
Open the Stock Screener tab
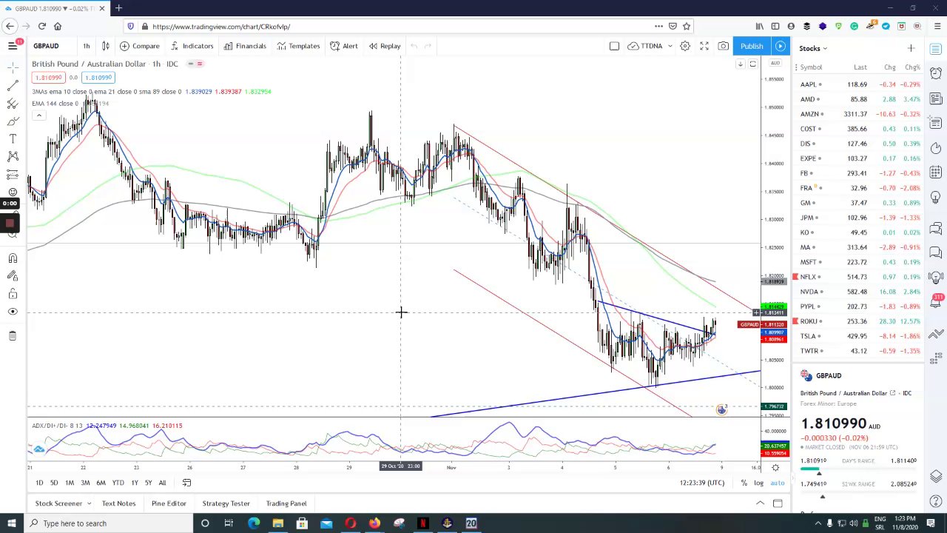point(58,503)
